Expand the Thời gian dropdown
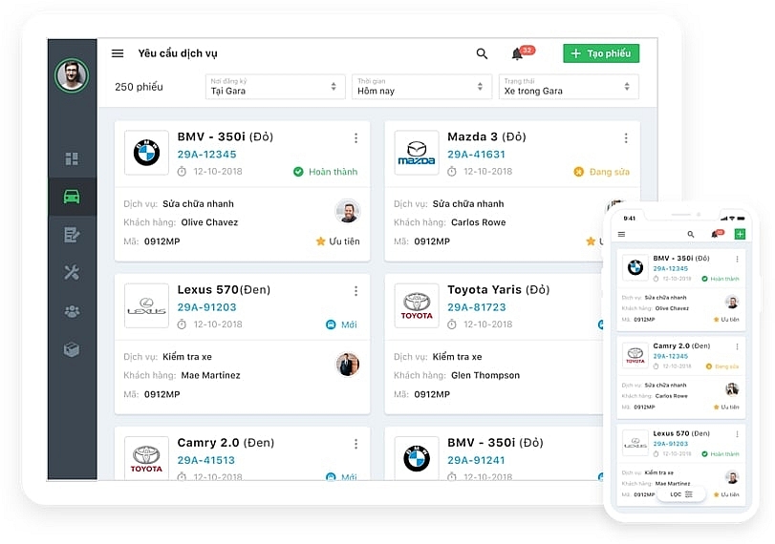Screen dimensions: 775x544 (420, 87)
